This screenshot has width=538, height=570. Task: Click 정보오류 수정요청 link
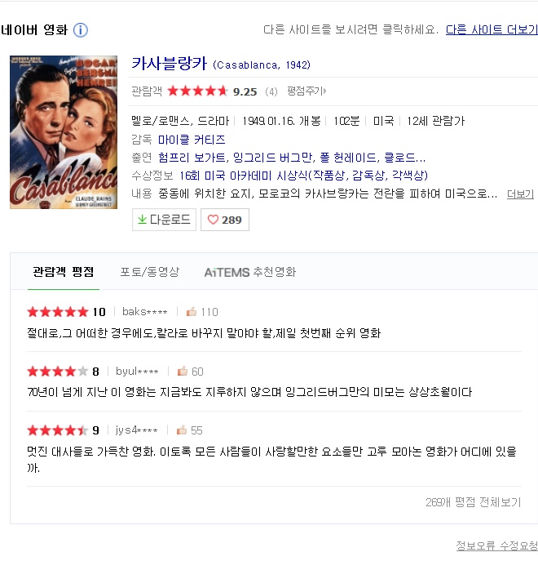pyautogui.click(x=497, y=546)
